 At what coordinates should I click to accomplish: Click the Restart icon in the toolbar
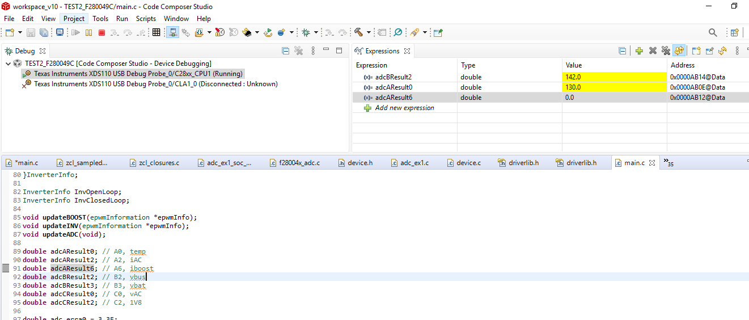pos(268,32)
